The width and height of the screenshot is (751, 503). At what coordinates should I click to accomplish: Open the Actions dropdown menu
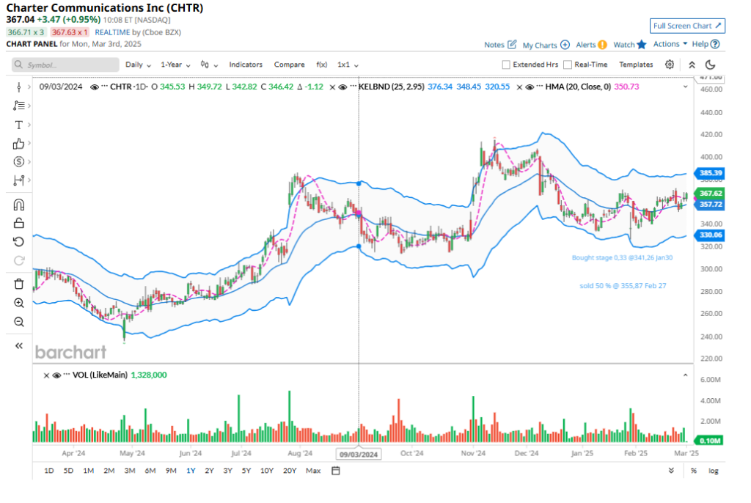(x=670, y=44)
